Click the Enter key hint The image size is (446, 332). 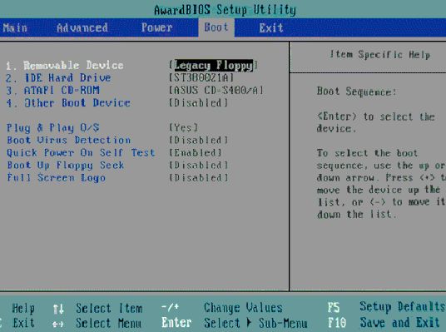(176, 323)
